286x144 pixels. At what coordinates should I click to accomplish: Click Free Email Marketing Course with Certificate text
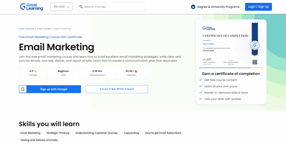50,37
